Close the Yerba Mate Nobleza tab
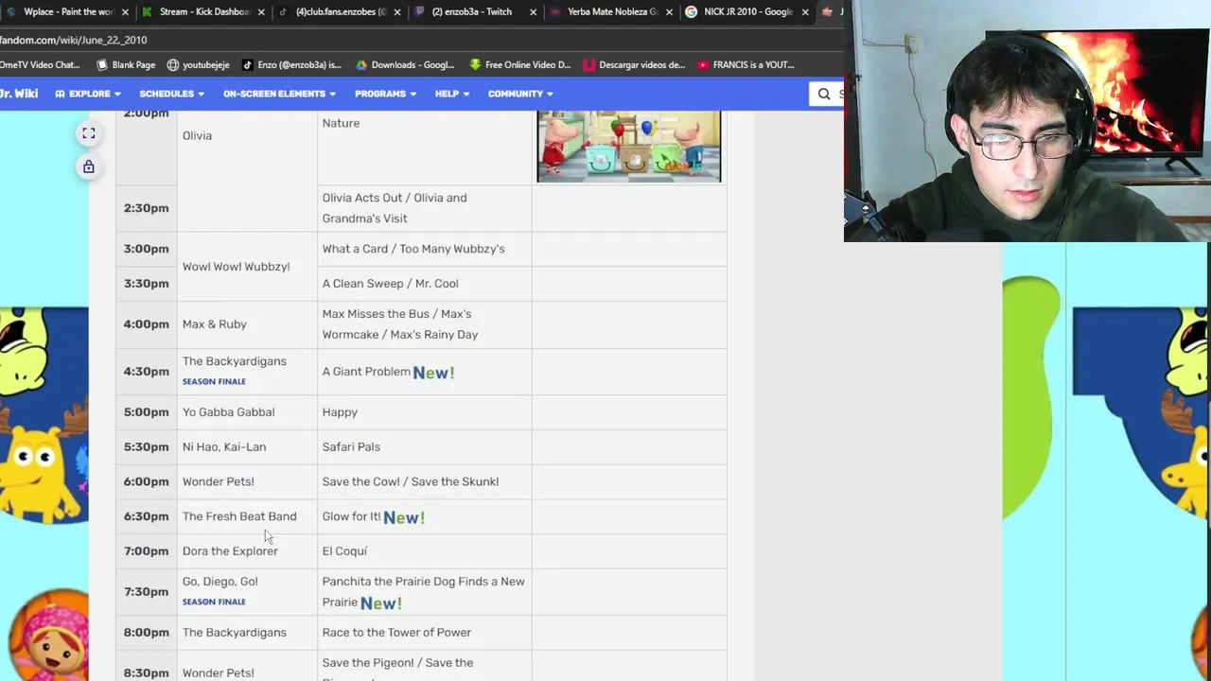1211x681 pixels. coord(669,12)
